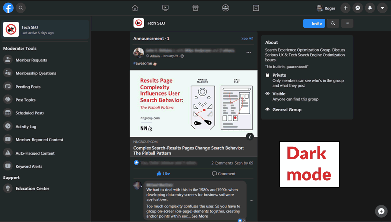Image resolution: width=391 pixels, height=222 pixels.
Task: Click Seen by 69
Action: coord(243,163)
